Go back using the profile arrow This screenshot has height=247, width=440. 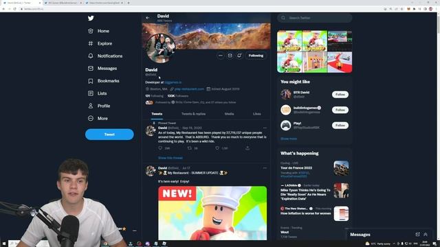click(x=148, y=18)
